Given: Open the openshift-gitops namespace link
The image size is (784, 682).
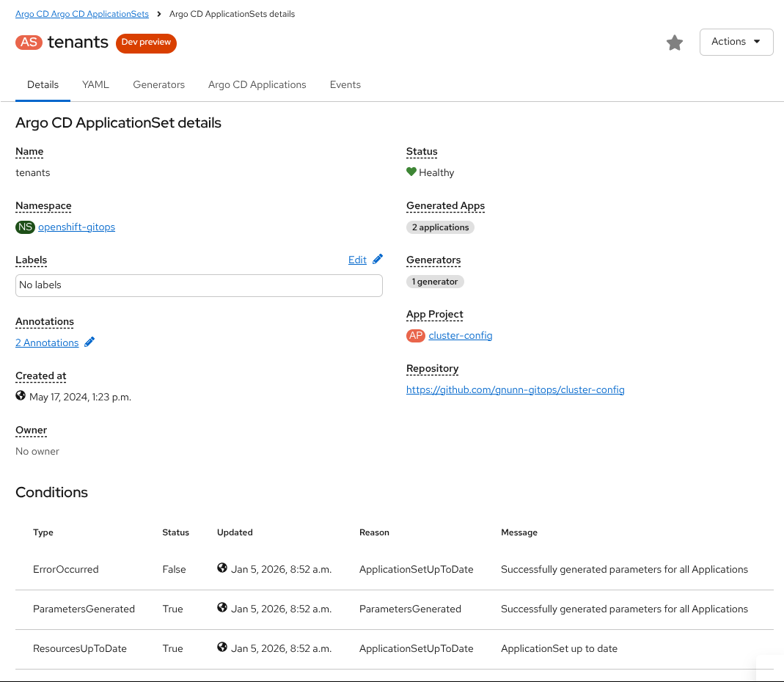Looking at the screenshot, I should pos(76,227).
